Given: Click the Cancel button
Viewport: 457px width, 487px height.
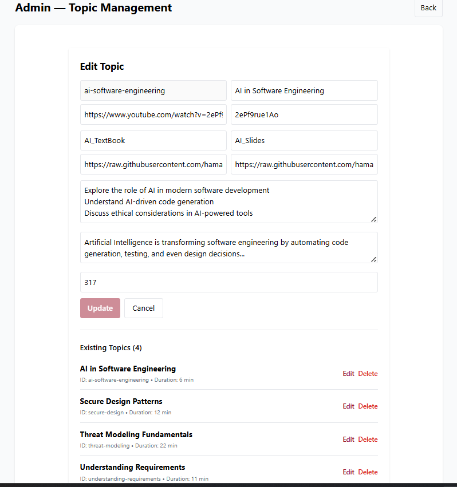Looking at the screenshot, I should click(x=143, y=308).
